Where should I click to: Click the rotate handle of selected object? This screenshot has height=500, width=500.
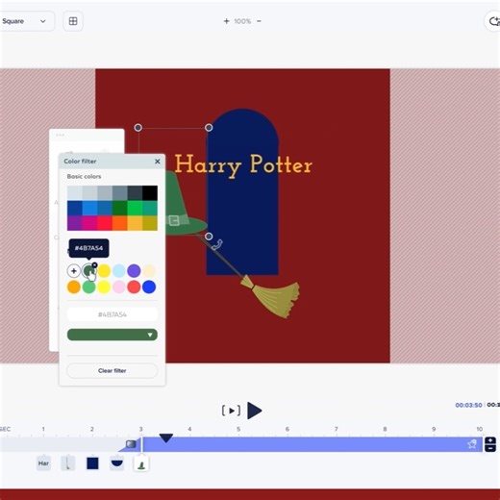pyautogui.click(x=217, y=245)
